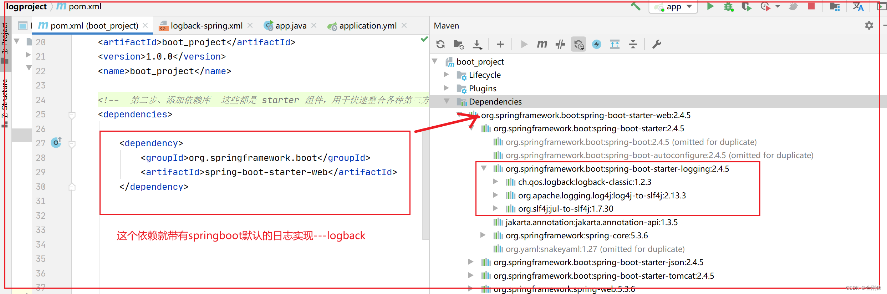The width and height of the screenshot is (887, 294).
Task: Add Maven project with plus icon
Action: (500, 44)
